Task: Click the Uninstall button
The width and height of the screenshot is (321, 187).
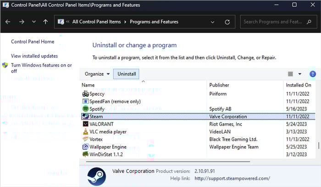Action: tap(126, 74)
